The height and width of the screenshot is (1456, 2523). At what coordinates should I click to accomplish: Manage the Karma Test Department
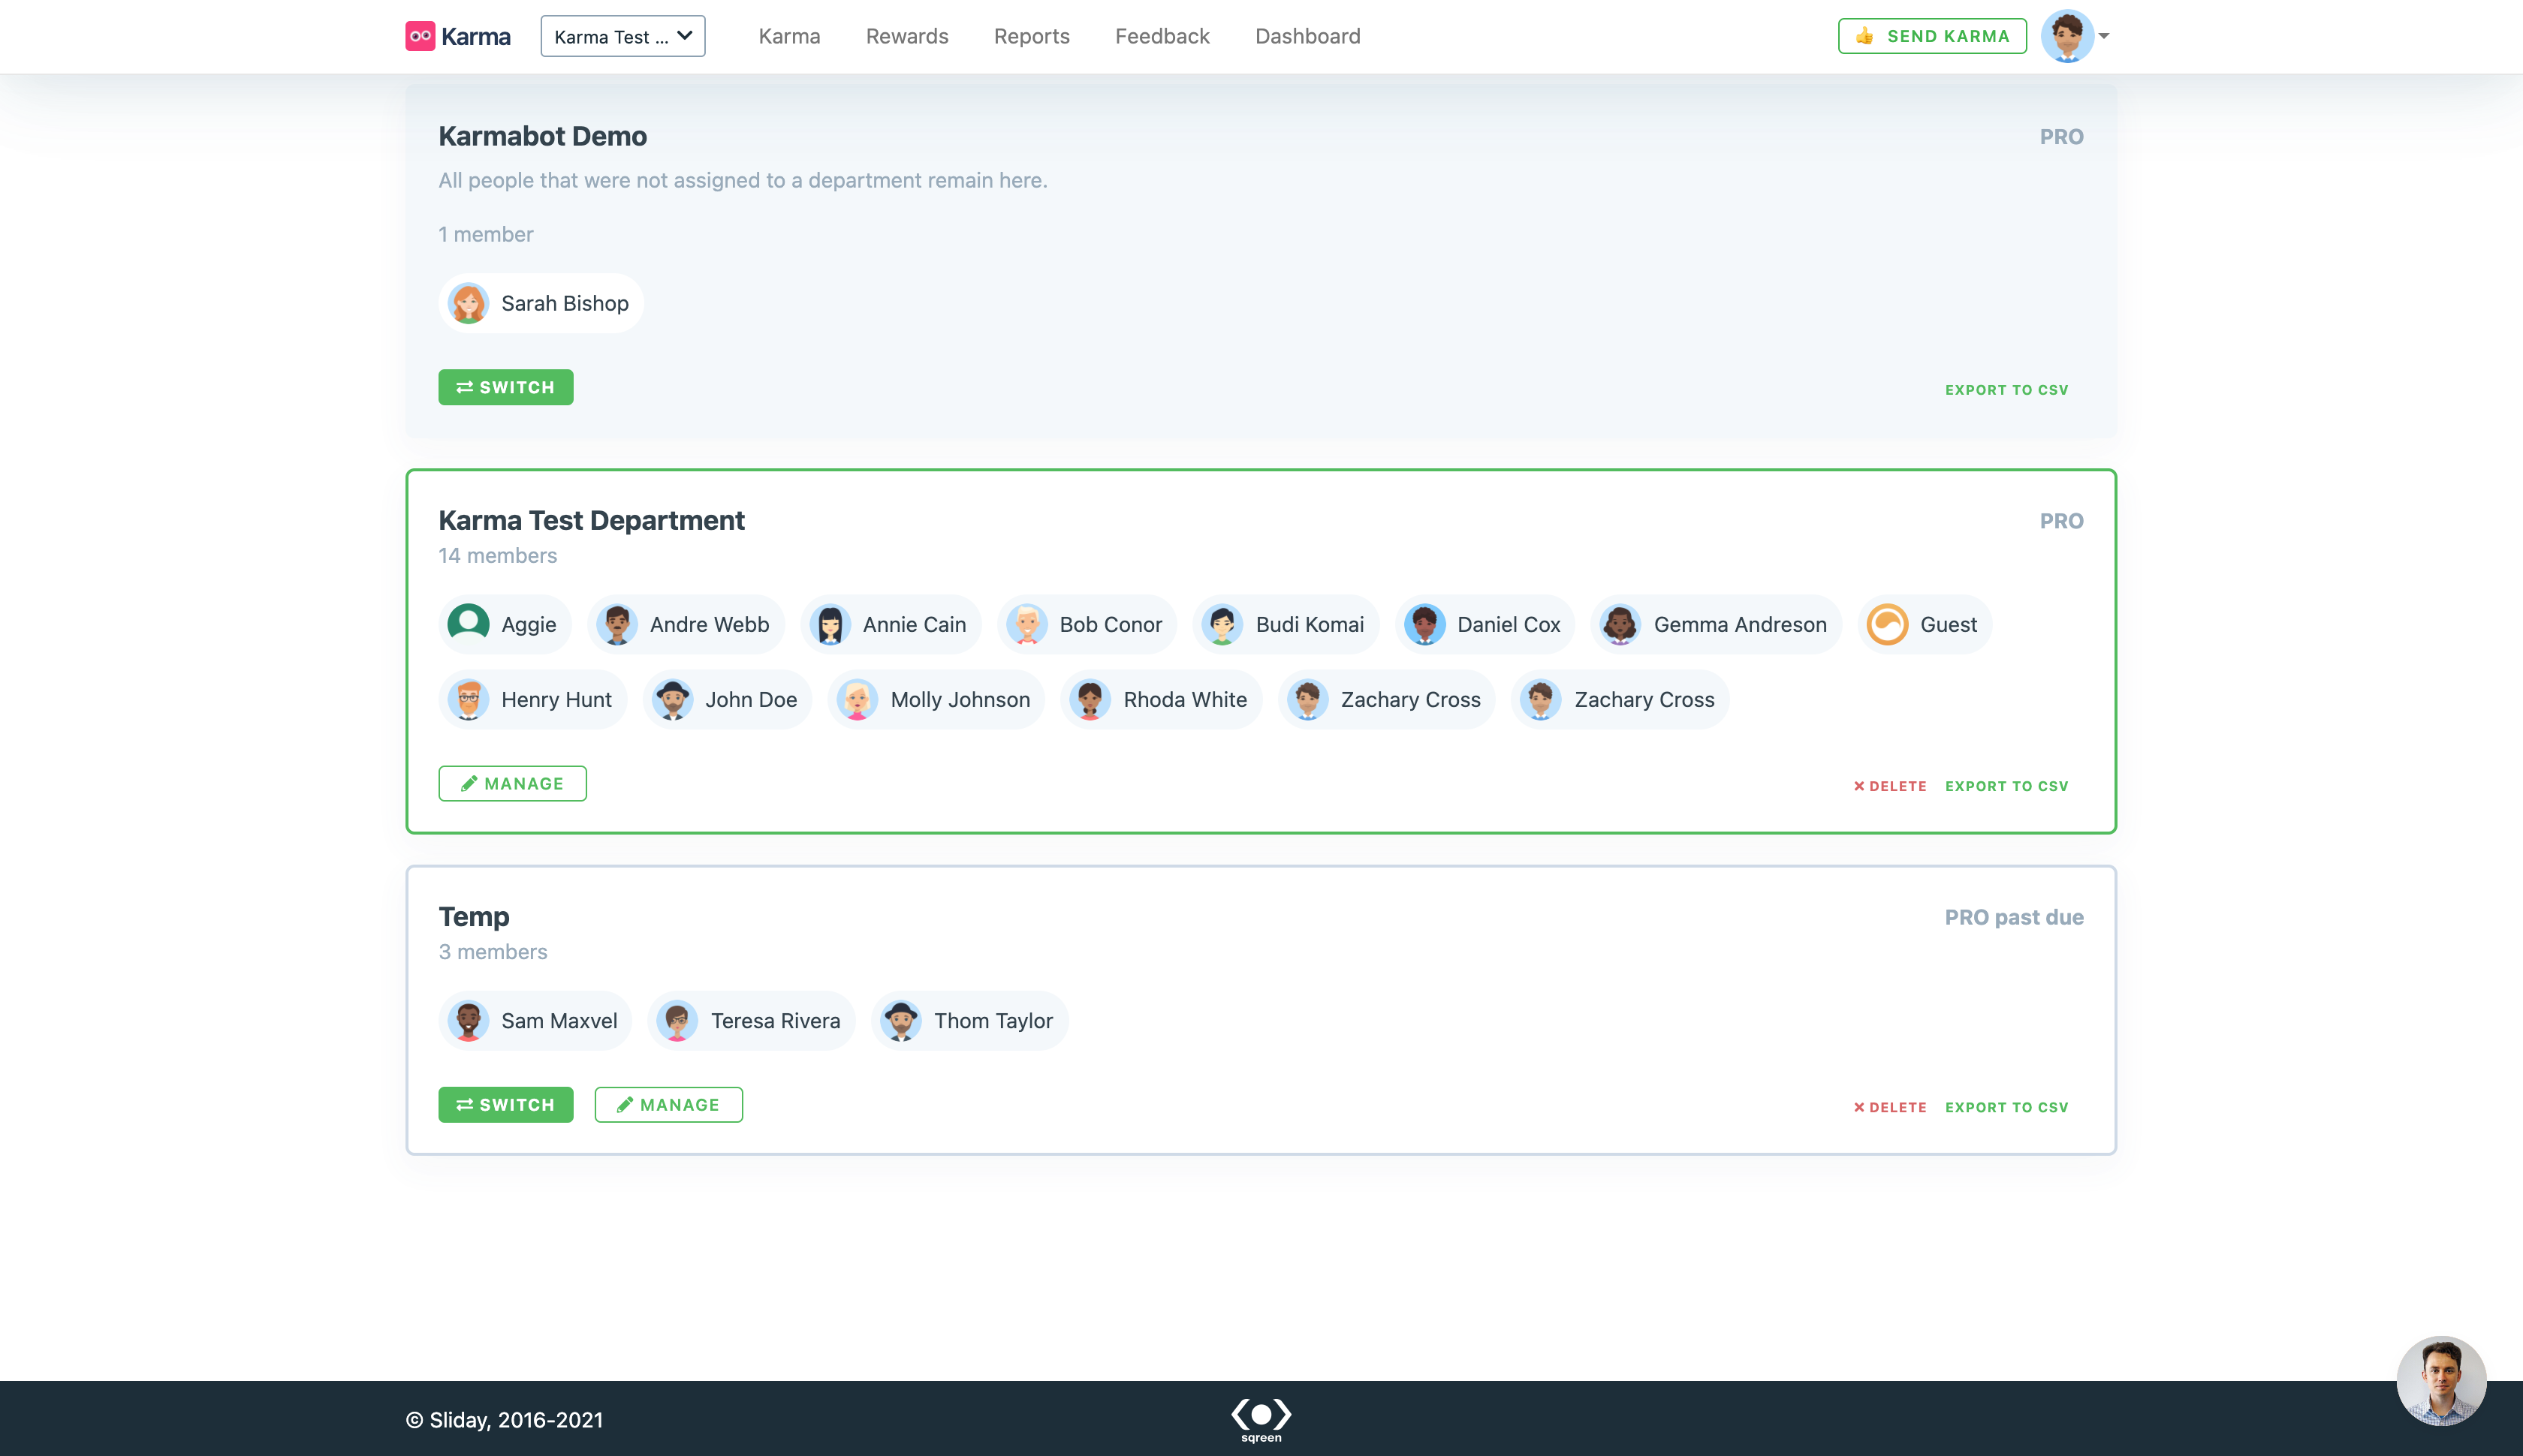pos(512,783)
